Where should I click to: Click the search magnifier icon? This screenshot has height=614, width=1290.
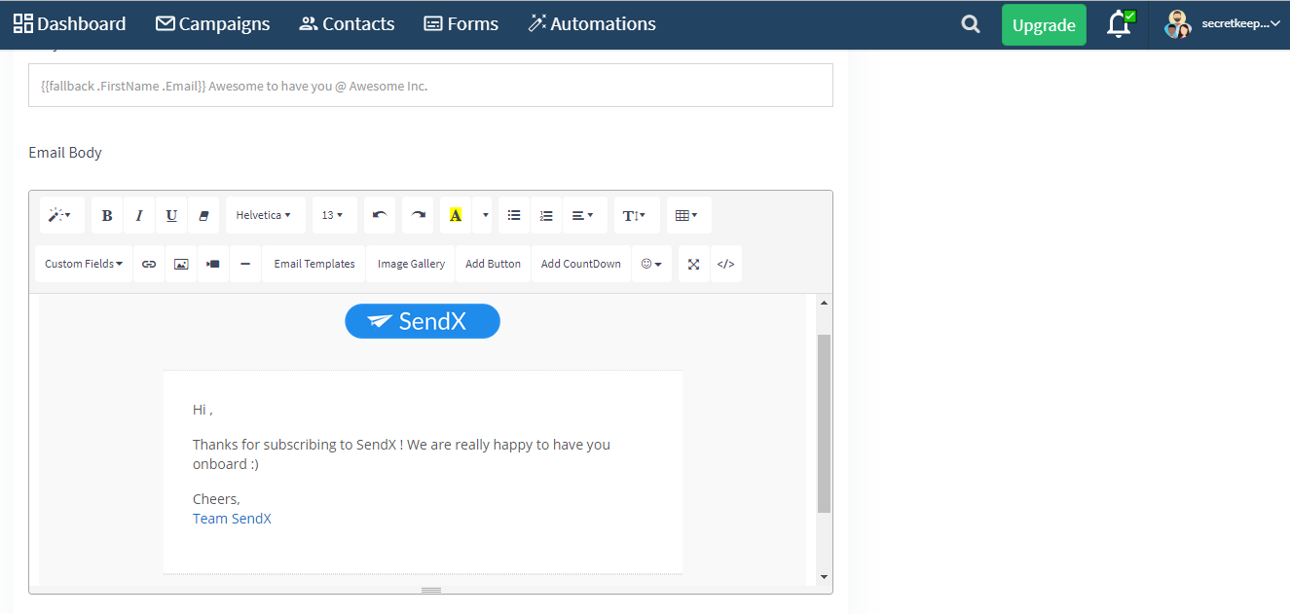[x=971, y=25]
